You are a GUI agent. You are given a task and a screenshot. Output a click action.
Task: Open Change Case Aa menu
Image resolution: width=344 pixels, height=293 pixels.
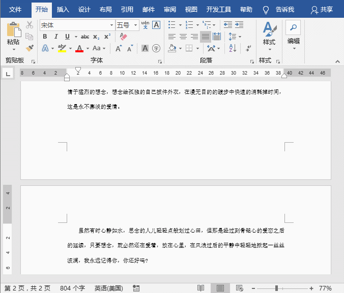pos(97,48)
